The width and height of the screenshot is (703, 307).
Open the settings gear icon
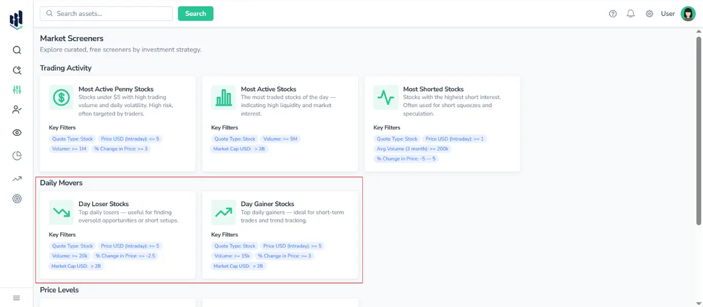coord(649,13)
